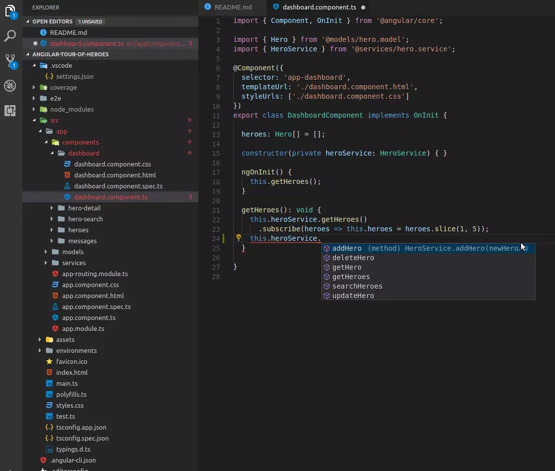Click the Angular icon beside app.module.ts
This screenshot has width=555, height=471.
(x=55, y=328)
